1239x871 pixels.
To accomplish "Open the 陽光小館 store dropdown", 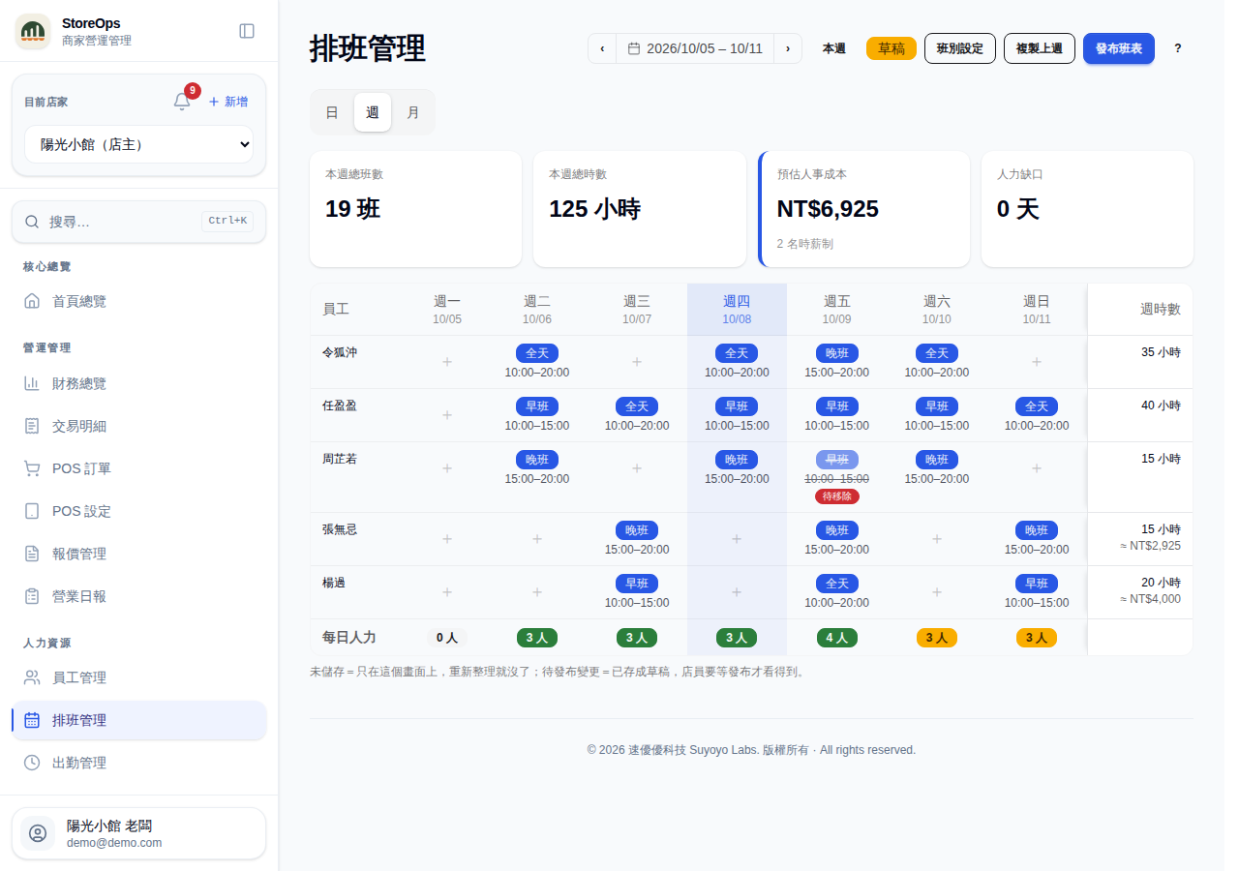I will [x=138, y=144].
